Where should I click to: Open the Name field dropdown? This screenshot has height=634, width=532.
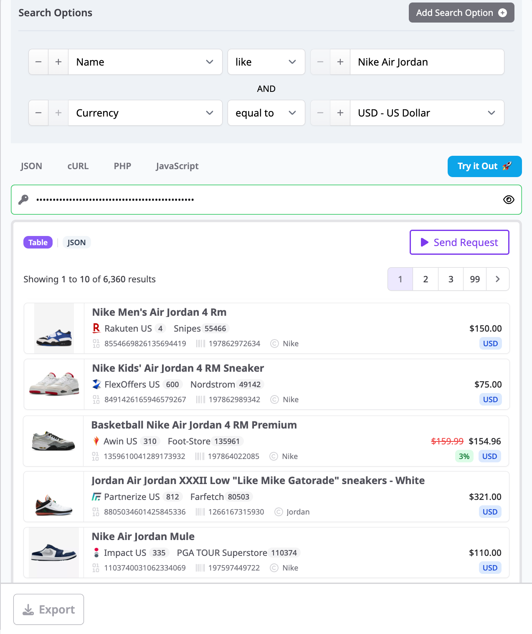(x=145, y=62)
